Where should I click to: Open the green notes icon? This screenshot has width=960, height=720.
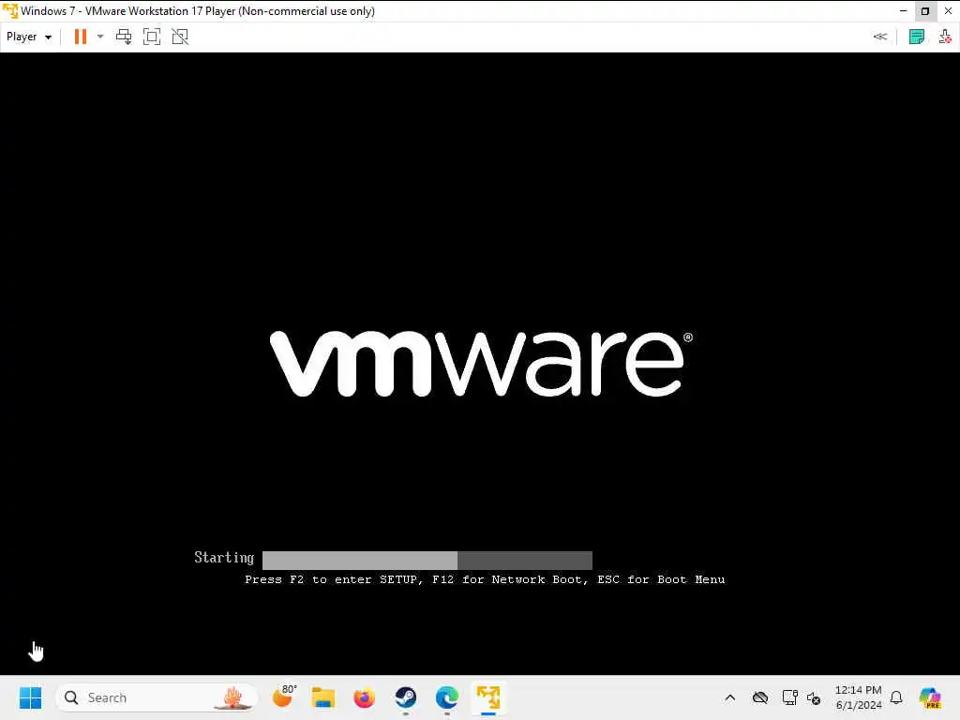(x=917, y=37)
